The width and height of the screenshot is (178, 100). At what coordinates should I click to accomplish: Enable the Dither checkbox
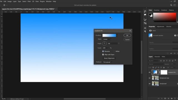tap(114, 51)
